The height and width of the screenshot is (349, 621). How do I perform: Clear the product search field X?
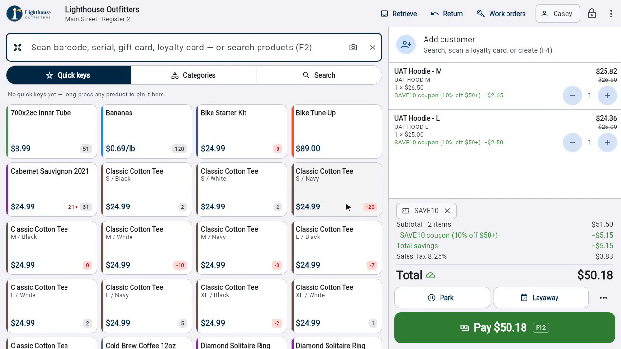click(x=373, y=48)
